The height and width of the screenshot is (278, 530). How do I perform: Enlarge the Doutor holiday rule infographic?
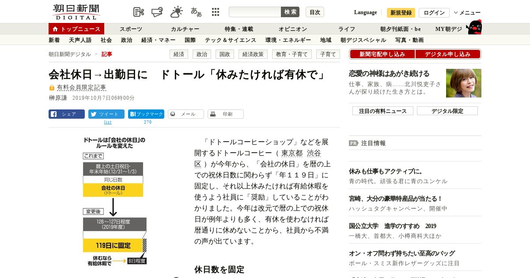point(114,201)
